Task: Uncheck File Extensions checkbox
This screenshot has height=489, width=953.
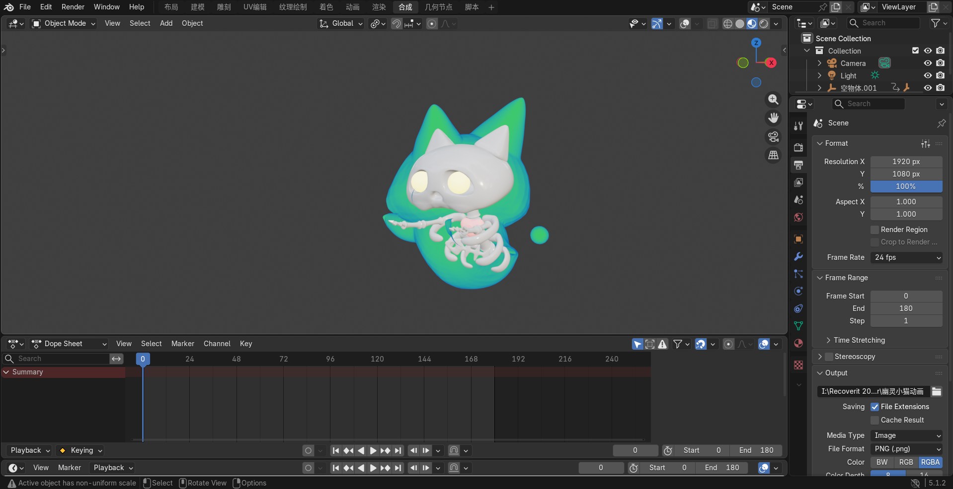Action: click(875, 407)
